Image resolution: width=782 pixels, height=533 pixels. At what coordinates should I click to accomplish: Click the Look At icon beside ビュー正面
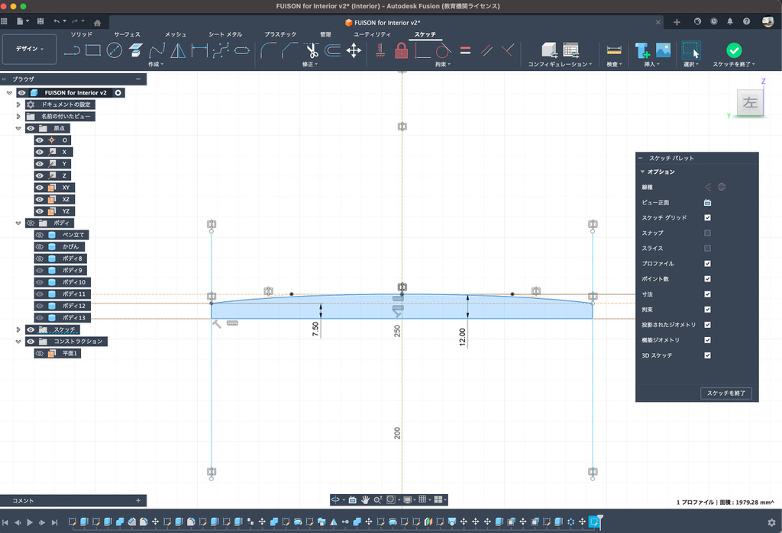click(707, 202)
